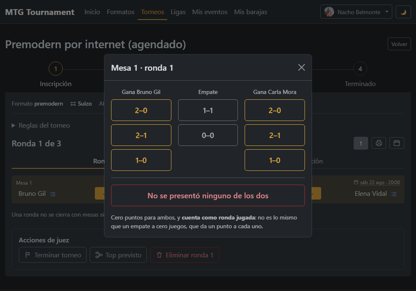Viewport: 416px width, 291px height.
Task: Click step 4 Terminado in progress tracker
Action: click(x=360, y=75)
